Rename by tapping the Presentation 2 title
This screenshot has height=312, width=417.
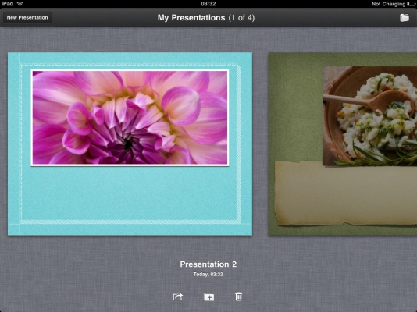click(x=208, y=264)
